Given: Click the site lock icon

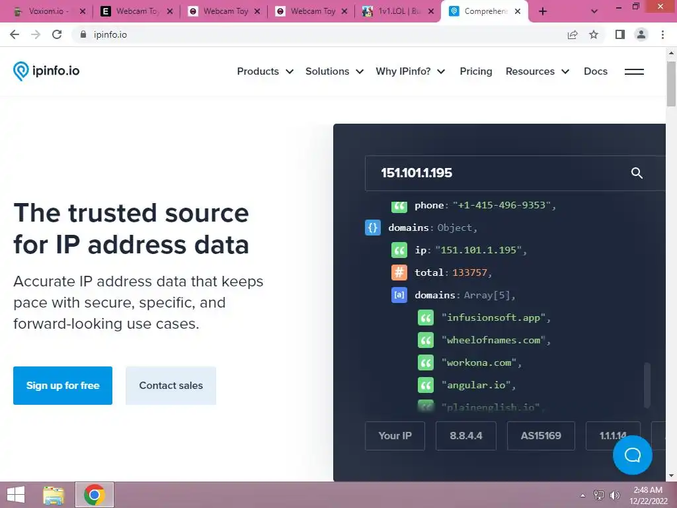Looking at the screenshot, I should (83, 34).
